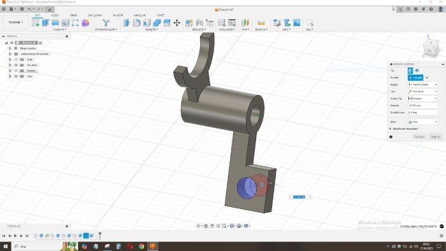The height and width of the screenshot is (251, 446).
Task: Expand the Belge Ayarları node
Action: point(10,48)
